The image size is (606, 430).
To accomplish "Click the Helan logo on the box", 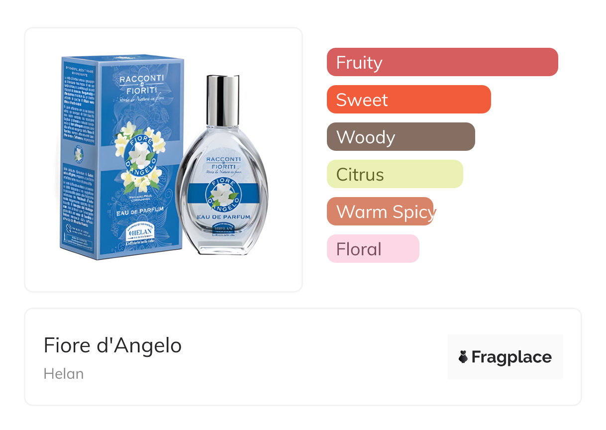I will (136, 233).
